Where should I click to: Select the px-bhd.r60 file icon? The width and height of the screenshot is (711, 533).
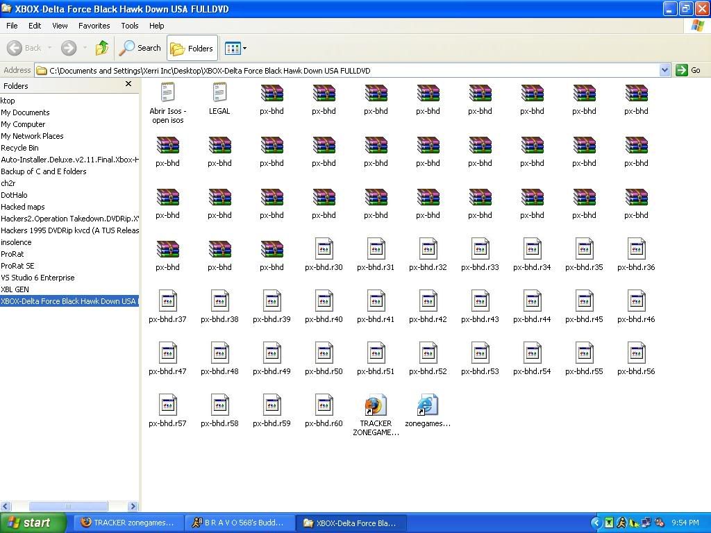click(324, 405)
